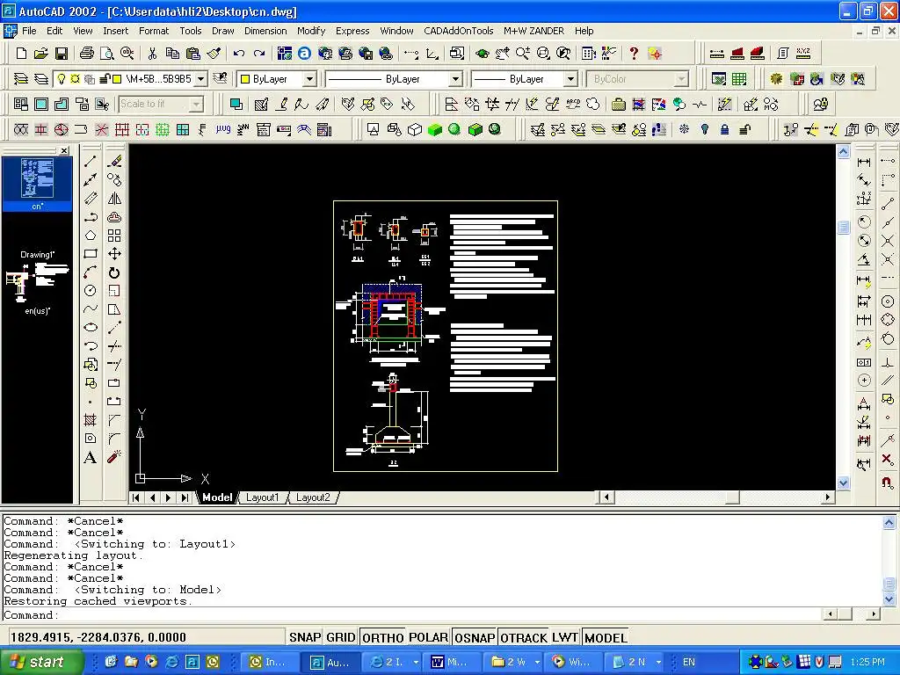The width and height of the screenshot is (900, 675).
Task: Open the linetype ByLayer dropdown
Action: coord(455,78)
